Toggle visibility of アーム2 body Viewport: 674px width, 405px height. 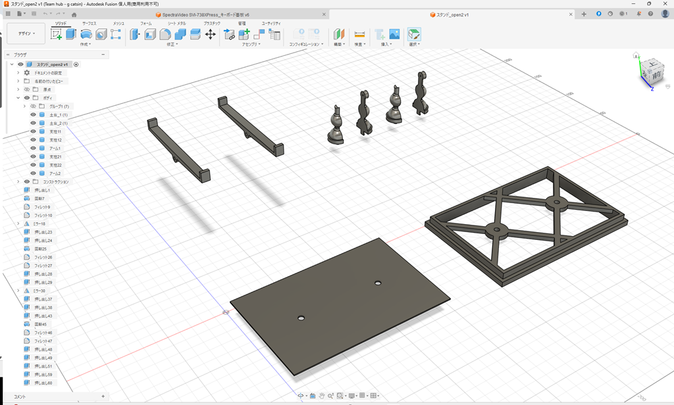coord(33,172)
